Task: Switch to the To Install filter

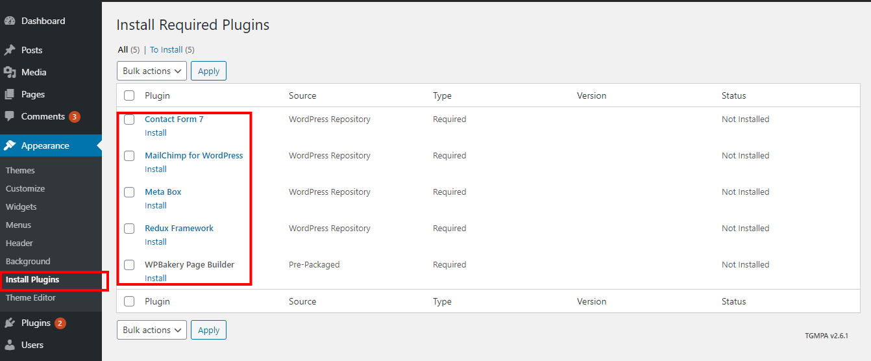Action: coord(166,49)
